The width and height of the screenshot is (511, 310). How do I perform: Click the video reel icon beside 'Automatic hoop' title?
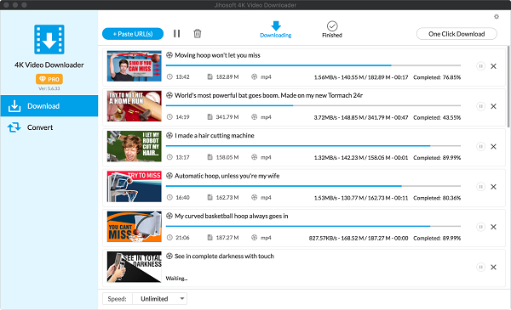(169, 176)
